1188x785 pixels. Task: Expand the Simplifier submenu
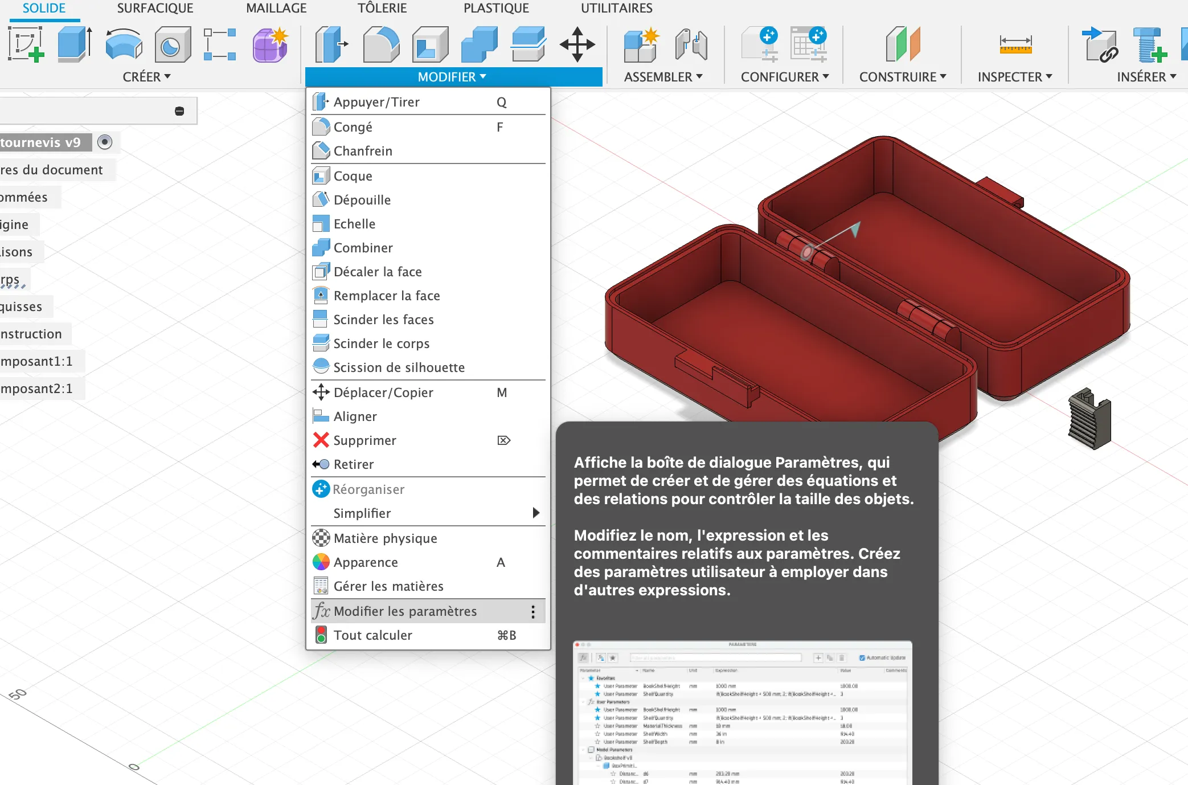click(x=362, y=513)
